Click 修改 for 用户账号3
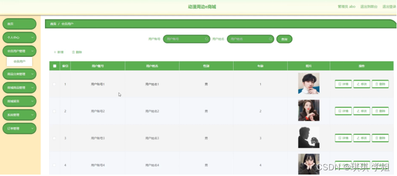 tap(362, 138)
